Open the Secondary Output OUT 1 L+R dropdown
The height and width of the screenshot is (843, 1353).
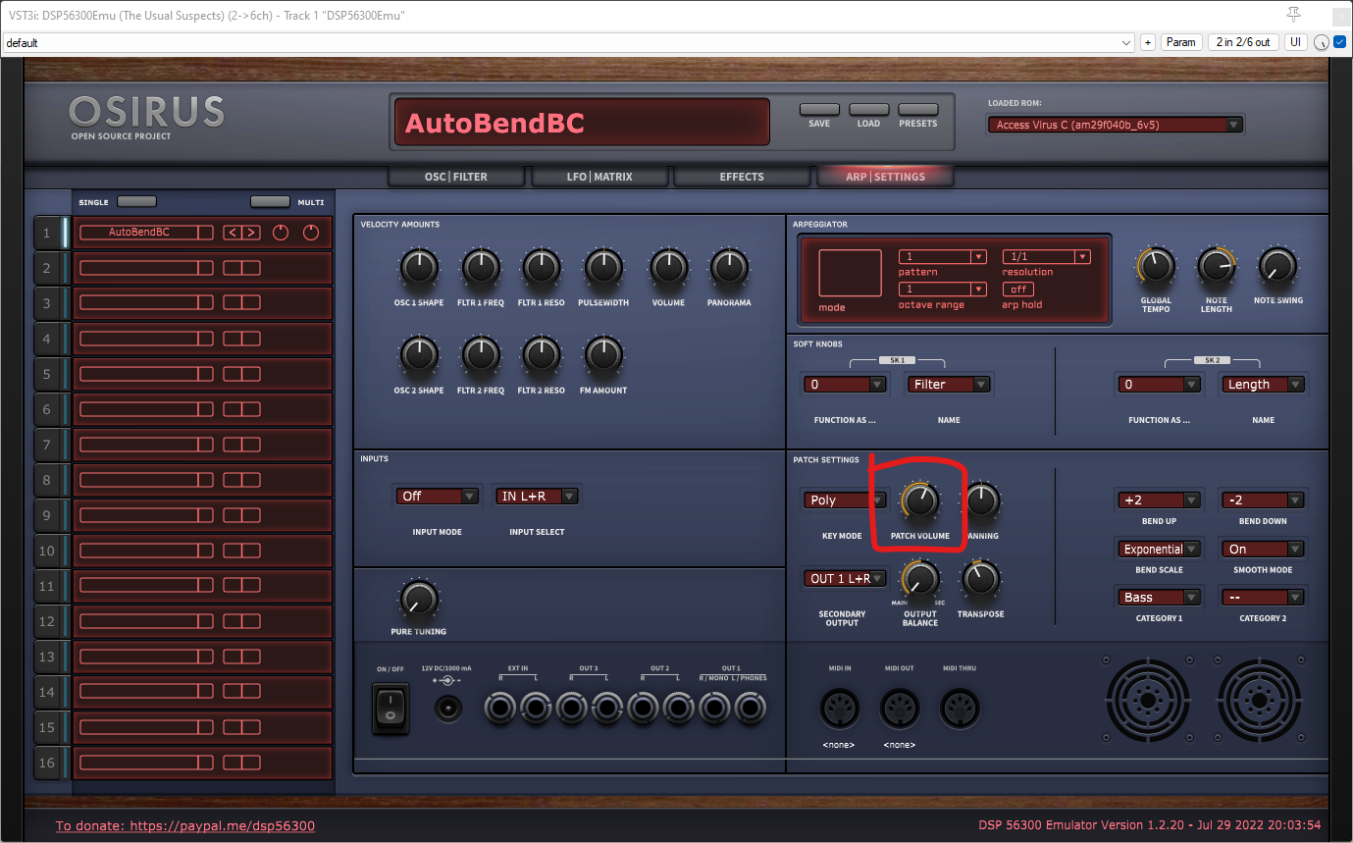[844, 579]
